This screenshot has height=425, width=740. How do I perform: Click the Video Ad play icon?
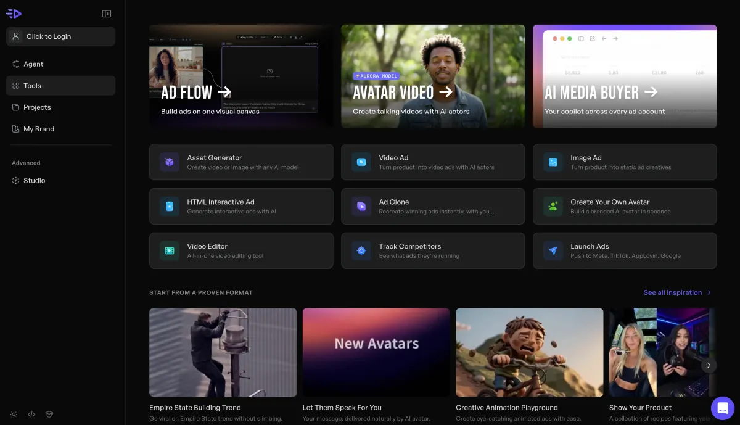pos(361,162)
